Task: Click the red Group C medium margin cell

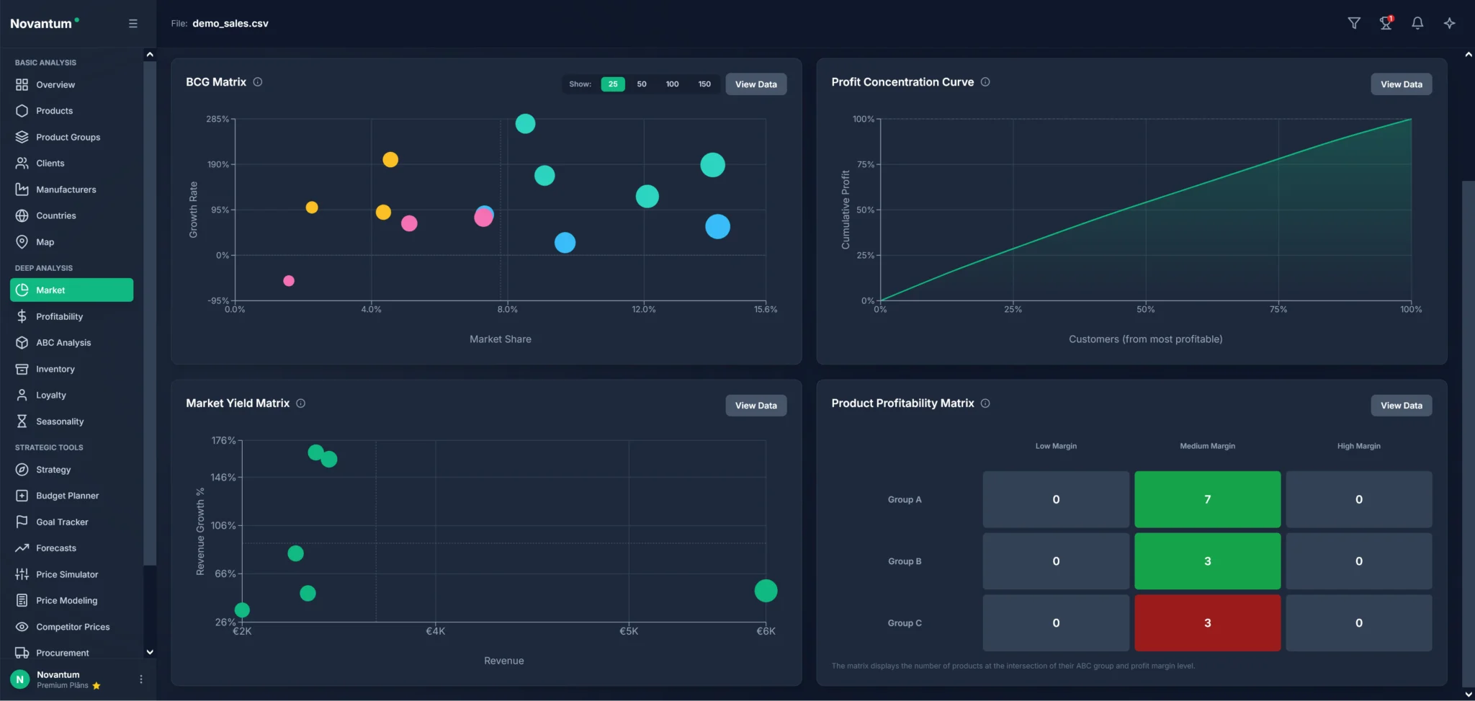Action: click(x=1207, y=623)
